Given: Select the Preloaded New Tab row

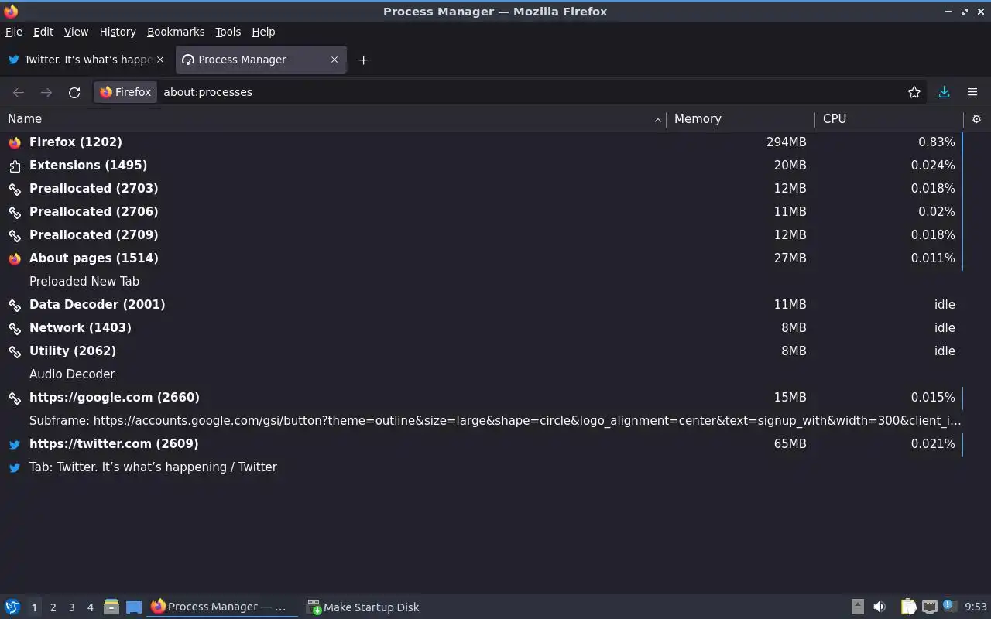Looking at the screenshot, I should coord(482,282).
